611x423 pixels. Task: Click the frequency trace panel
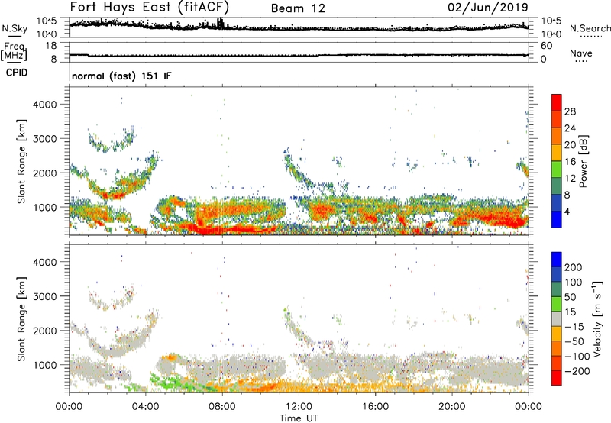click(x=299, y=53)
